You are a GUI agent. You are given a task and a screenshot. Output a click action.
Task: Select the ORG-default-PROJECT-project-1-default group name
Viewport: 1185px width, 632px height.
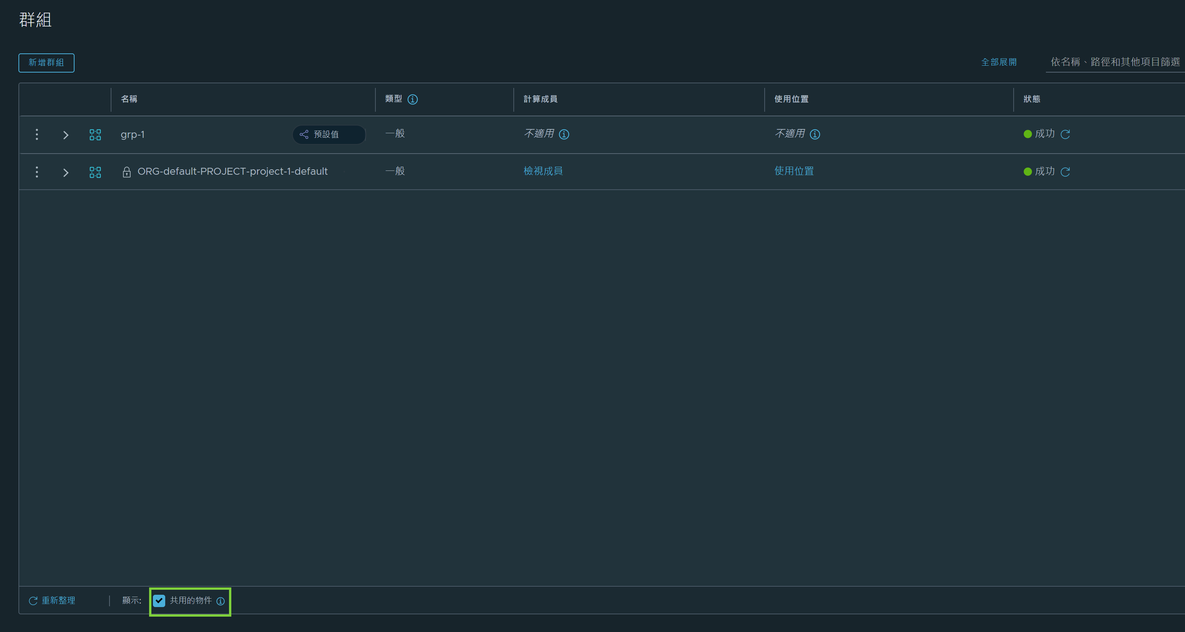tap(232, 172)
